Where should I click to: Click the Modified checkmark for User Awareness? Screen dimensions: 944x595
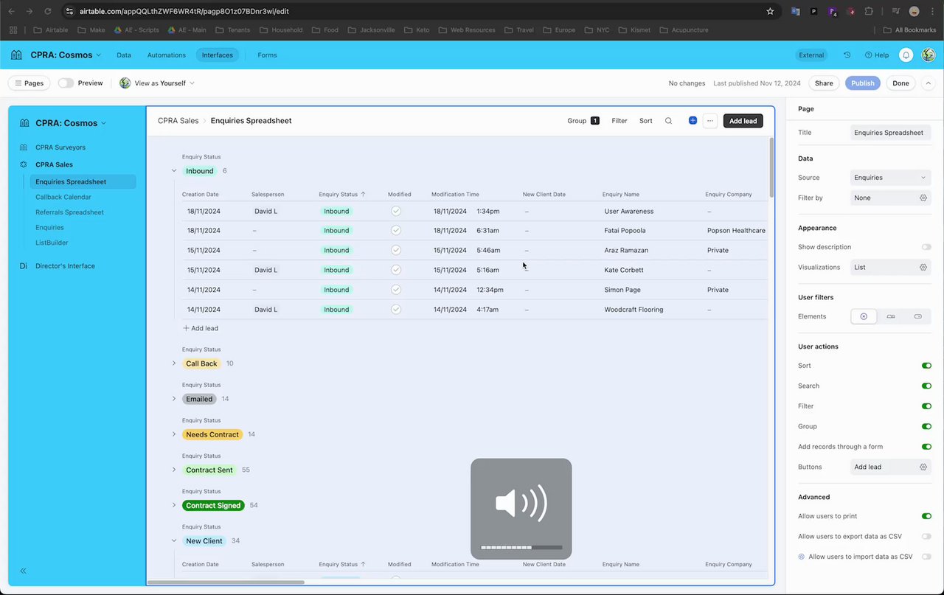pos(396,211)
